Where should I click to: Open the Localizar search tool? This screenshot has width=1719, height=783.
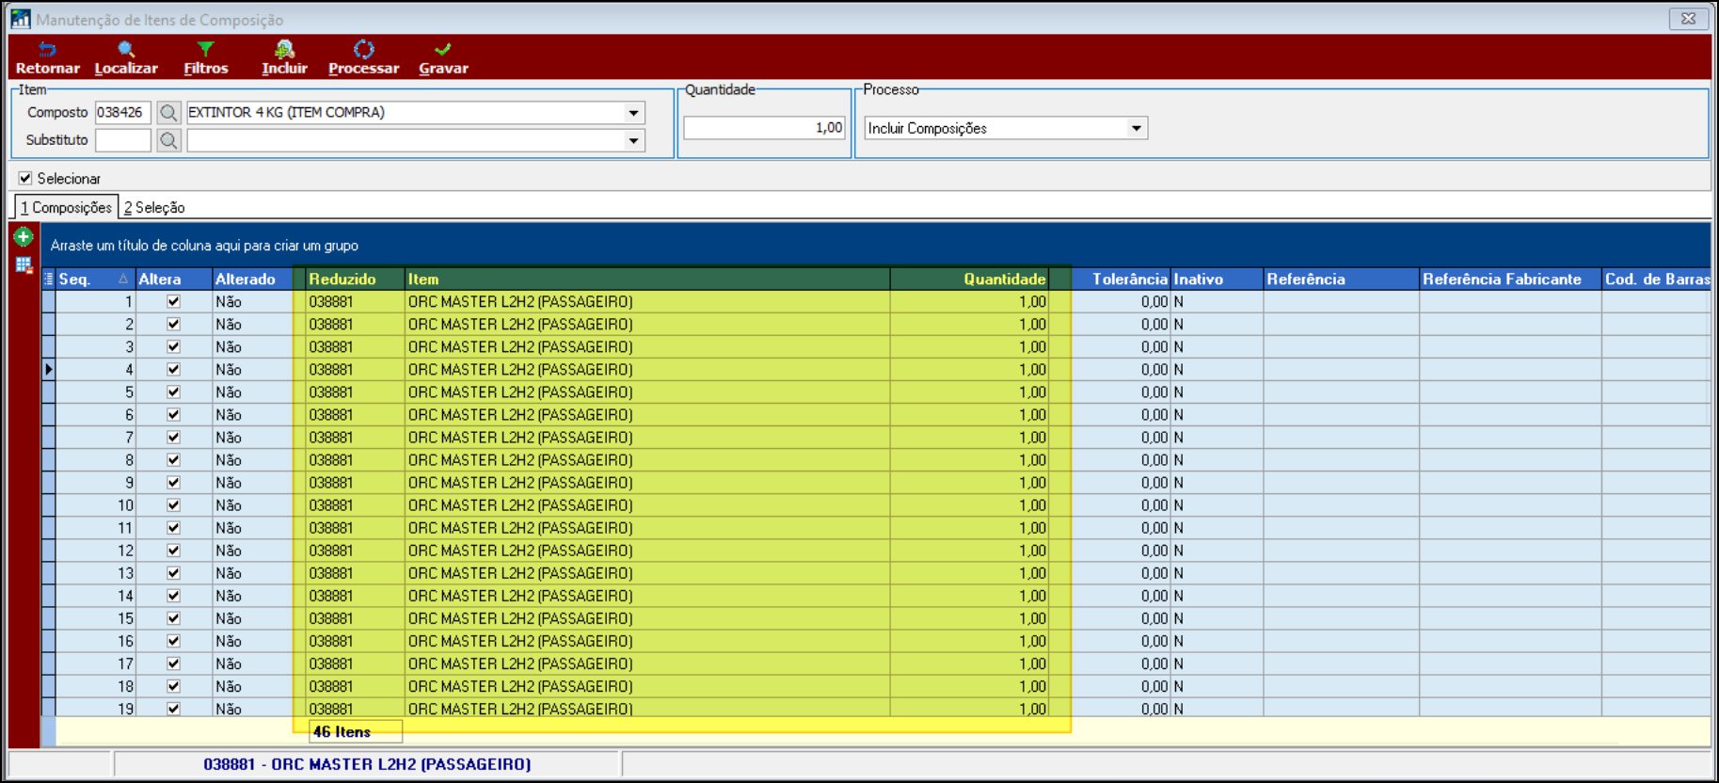126,58
